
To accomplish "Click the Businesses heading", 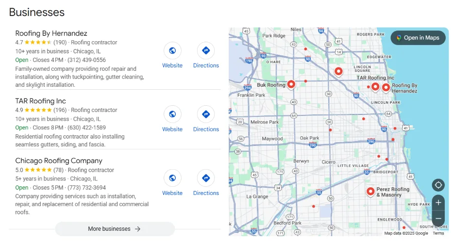I will 37,12.
